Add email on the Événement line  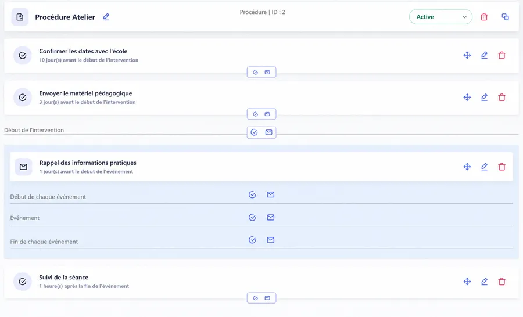pyautogui.click(x=270, y=217)
